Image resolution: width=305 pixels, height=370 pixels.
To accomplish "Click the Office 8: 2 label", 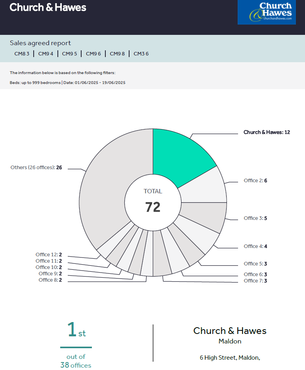I will (50, 280).
